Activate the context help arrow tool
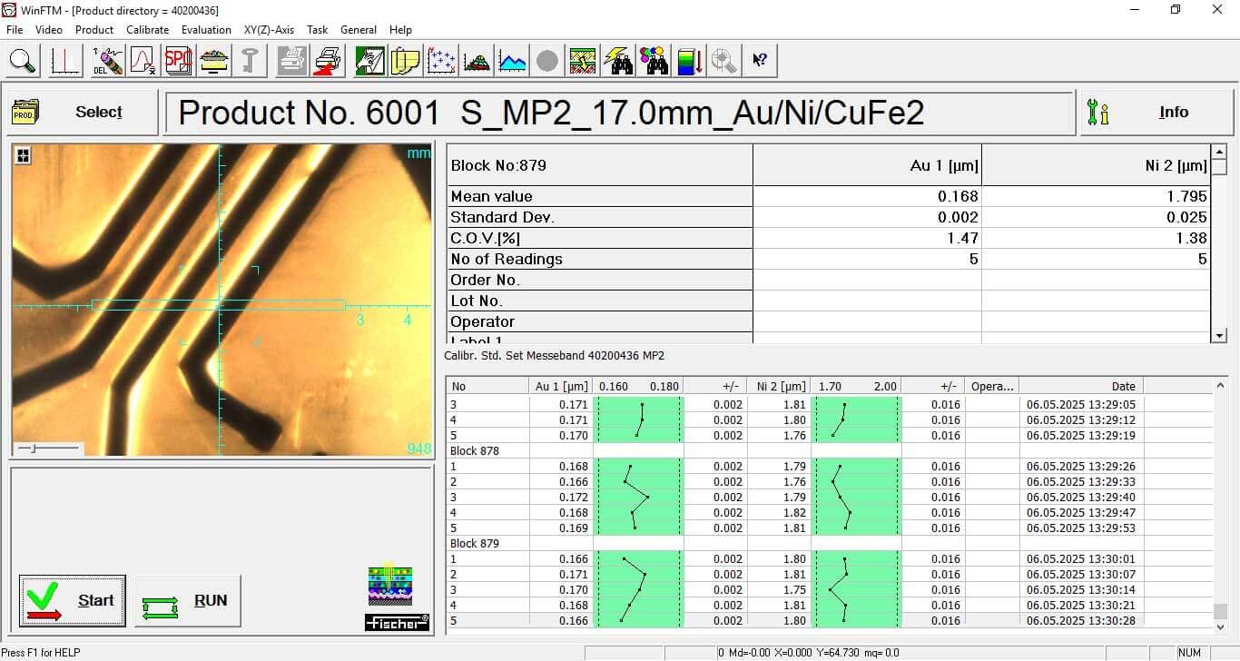Image resolution: width=1240 pixels, height=661 pixels. (761, 60)
